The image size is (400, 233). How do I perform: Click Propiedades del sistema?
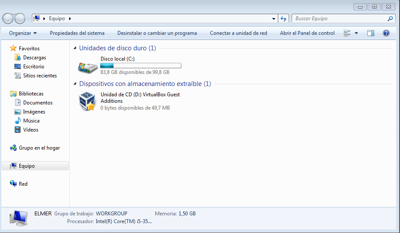coord(77,33)
